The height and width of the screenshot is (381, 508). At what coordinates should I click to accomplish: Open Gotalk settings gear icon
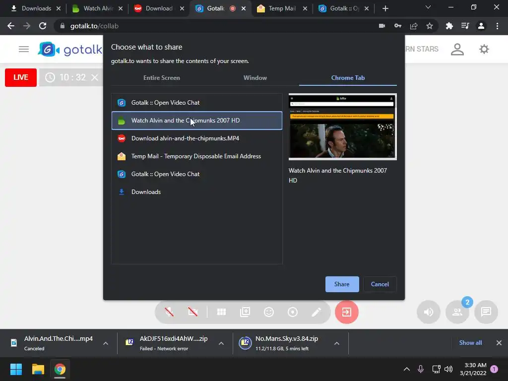click(x=484, y=49)
